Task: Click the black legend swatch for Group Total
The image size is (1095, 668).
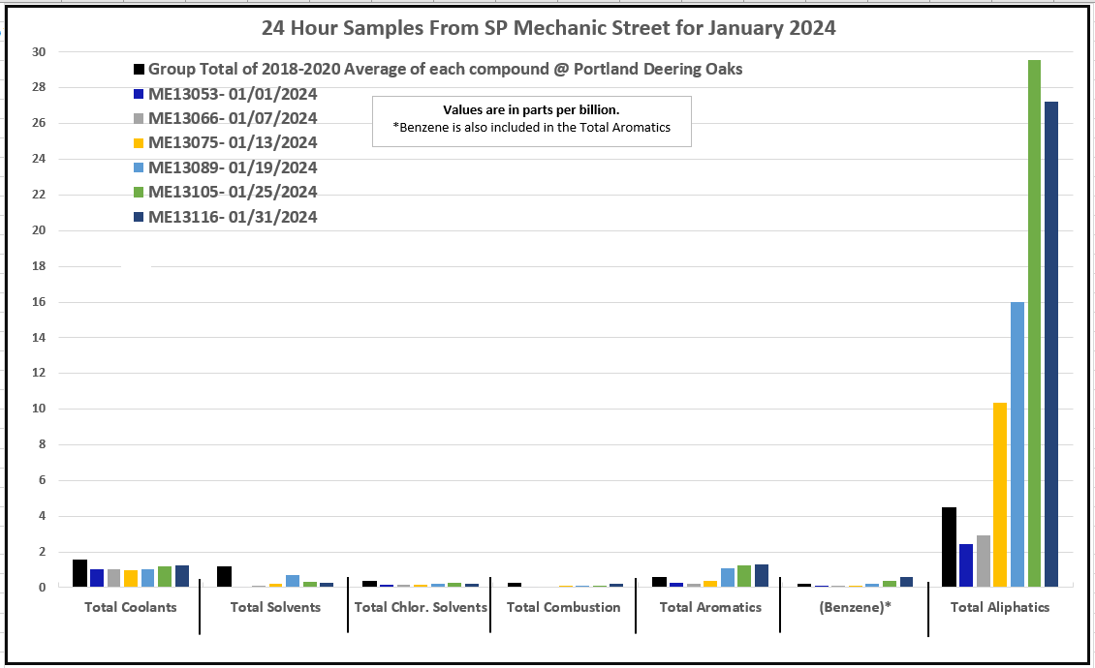Action: (x=140, y=70)
